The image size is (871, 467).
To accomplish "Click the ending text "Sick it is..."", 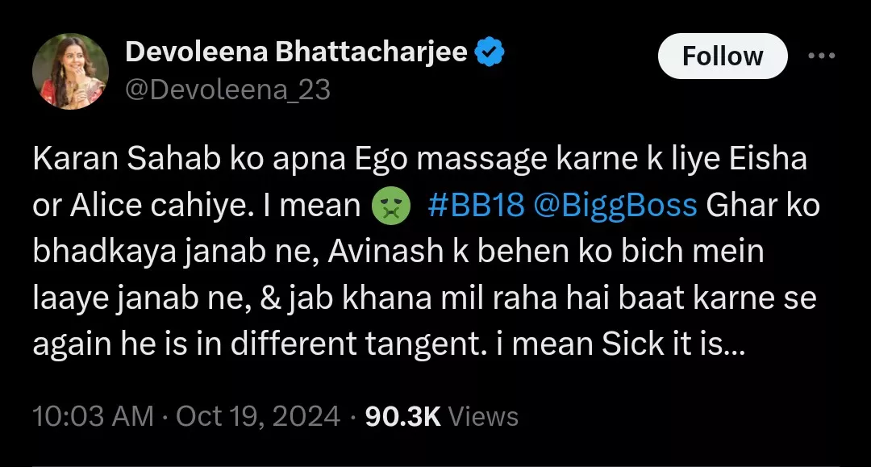I will (x=674, y=346).
